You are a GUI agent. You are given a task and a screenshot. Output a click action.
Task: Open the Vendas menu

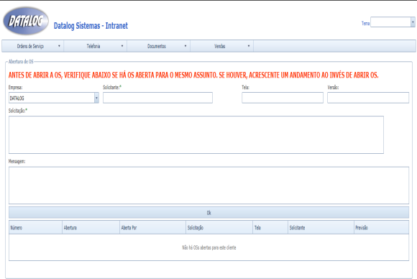[221, 46]
